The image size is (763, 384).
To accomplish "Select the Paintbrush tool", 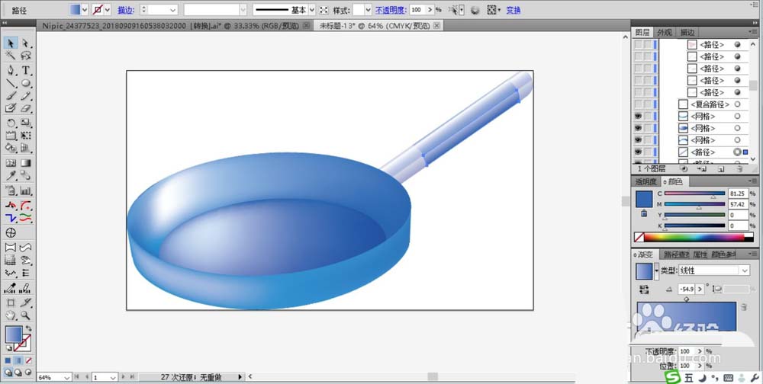I will (x=10, y=96).
